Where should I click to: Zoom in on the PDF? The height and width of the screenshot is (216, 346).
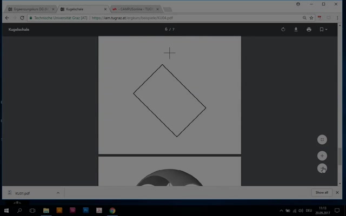point(322,156)
